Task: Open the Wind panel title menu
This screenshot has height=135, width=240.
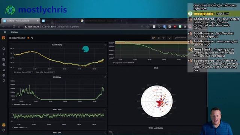Action: (x=156, y=68)
